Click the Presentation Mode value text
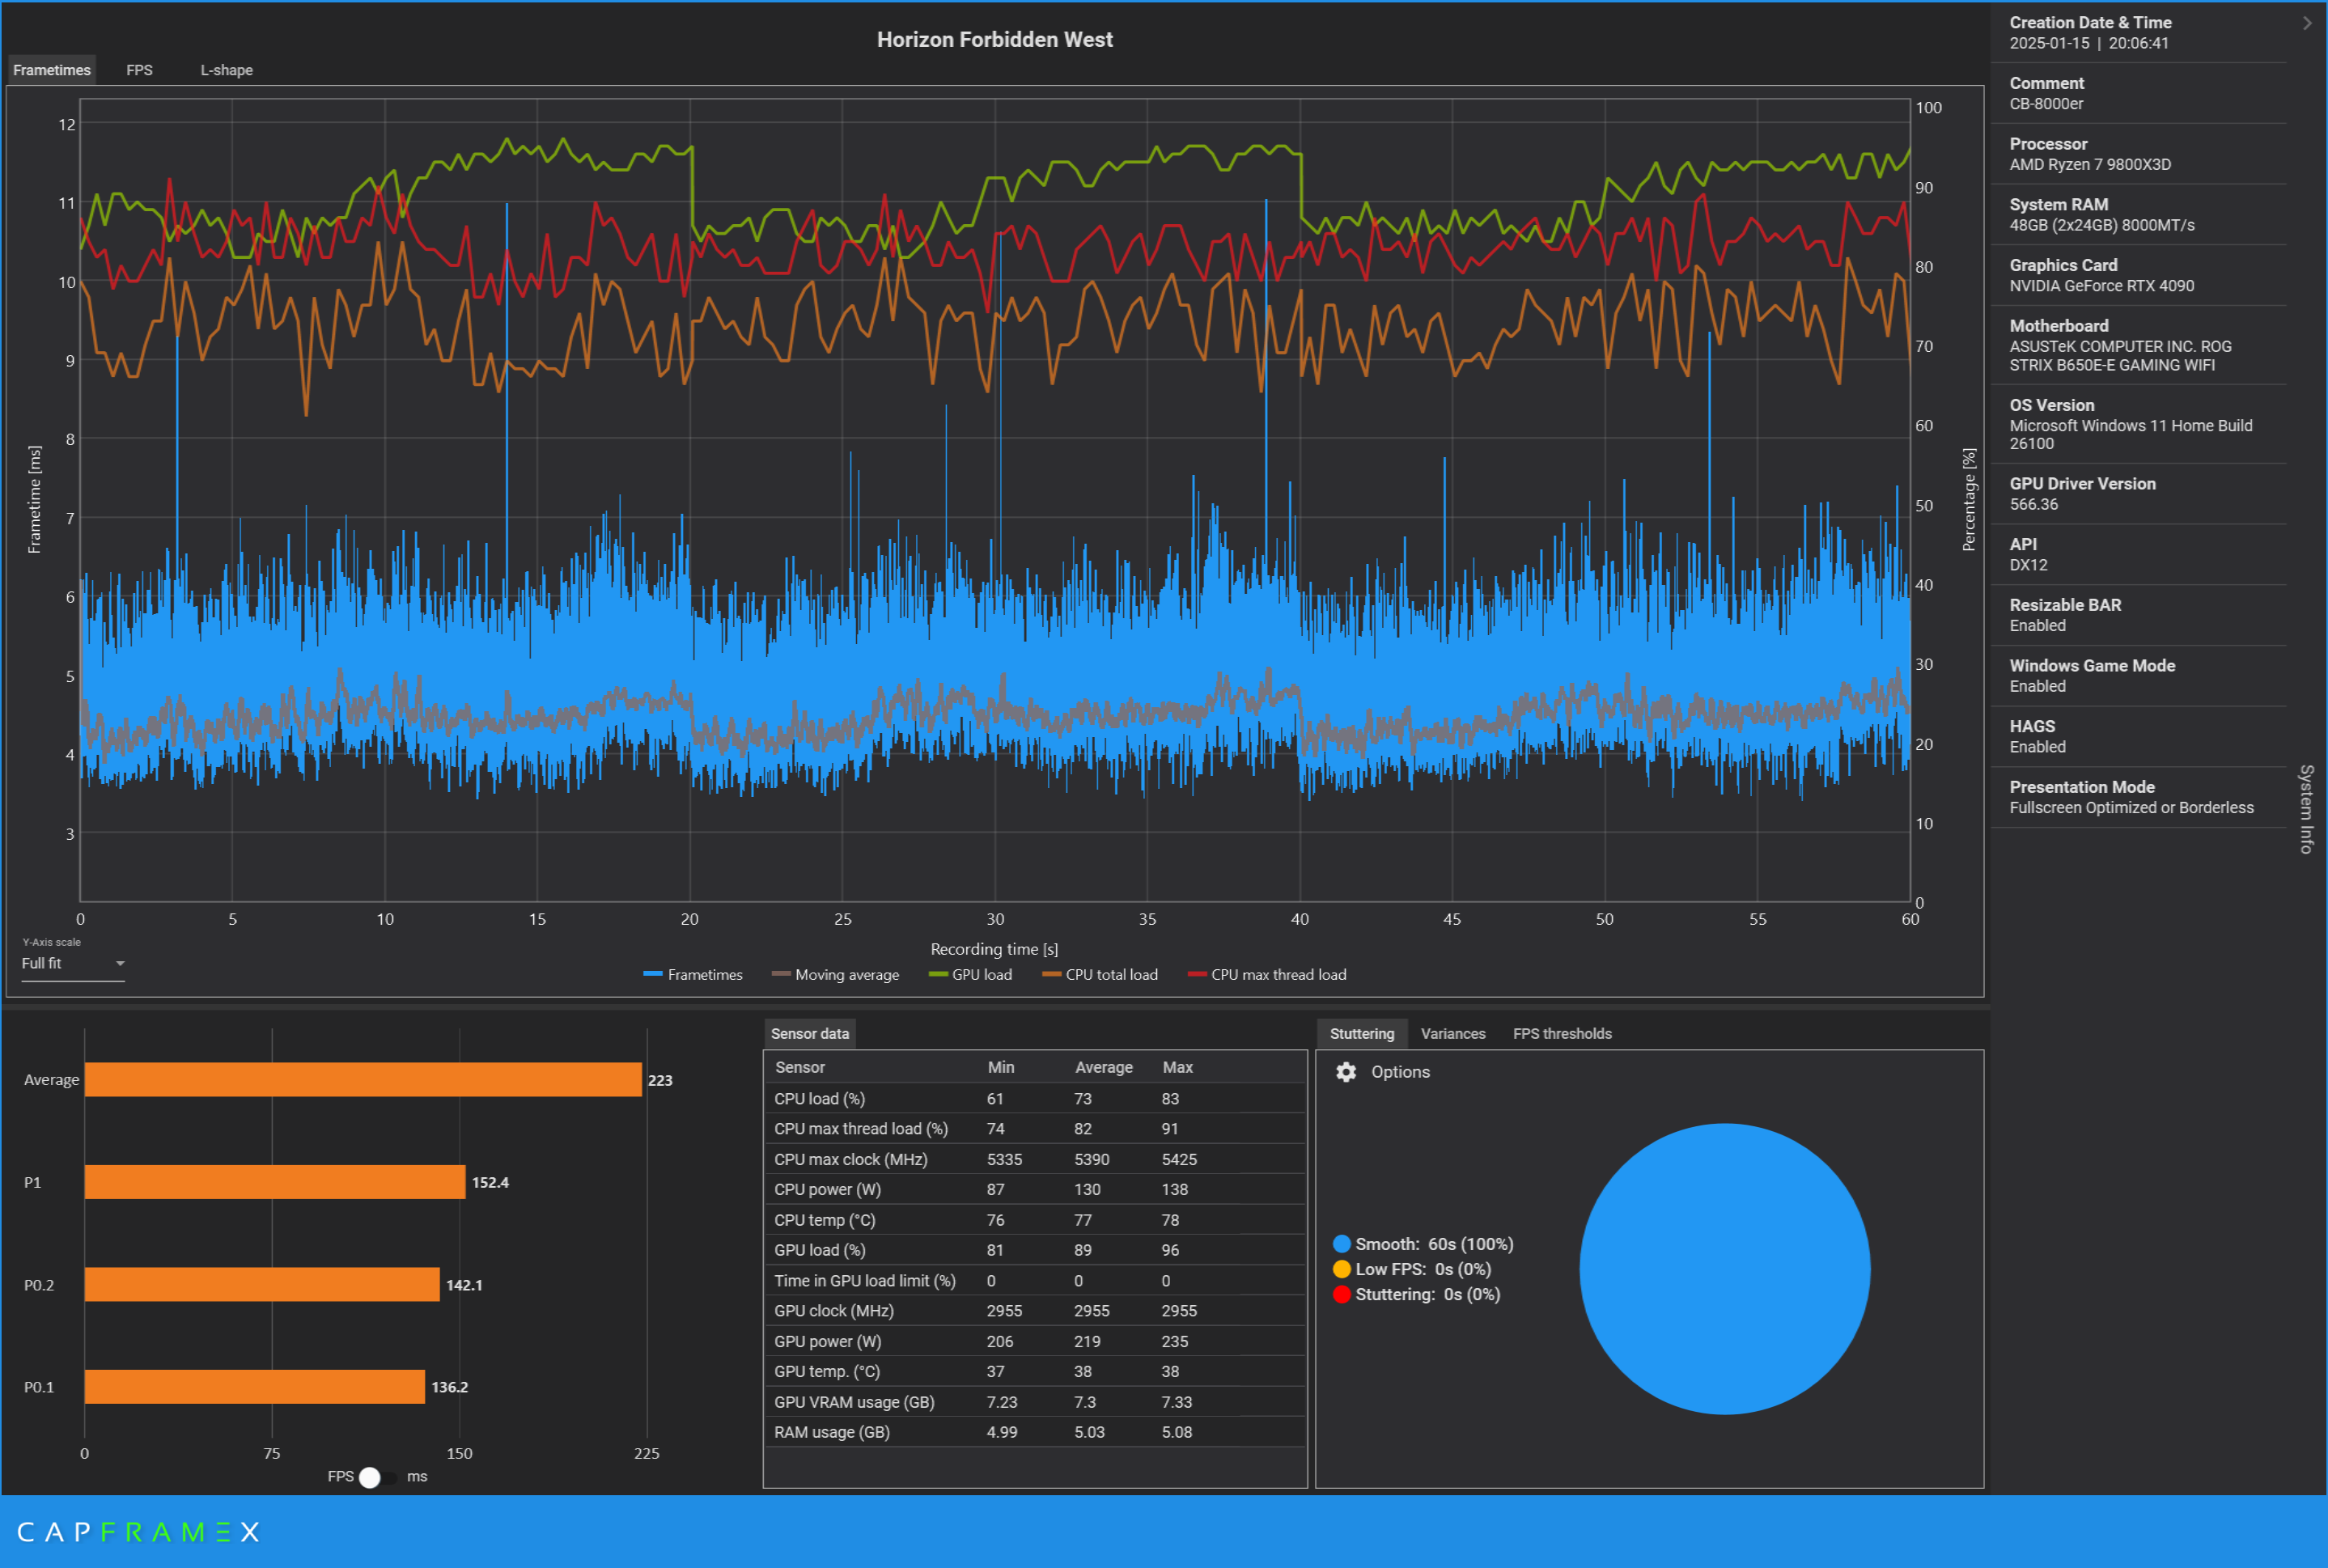Viewport: 2328px width, 1568px height. (2132, 808)
